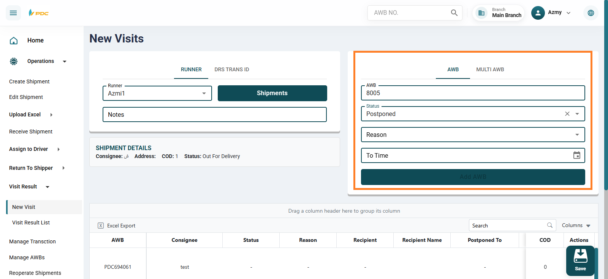This screenshot has height=279, width=608.
Task: Click the Excel Export icon
Action: point(101,226)
